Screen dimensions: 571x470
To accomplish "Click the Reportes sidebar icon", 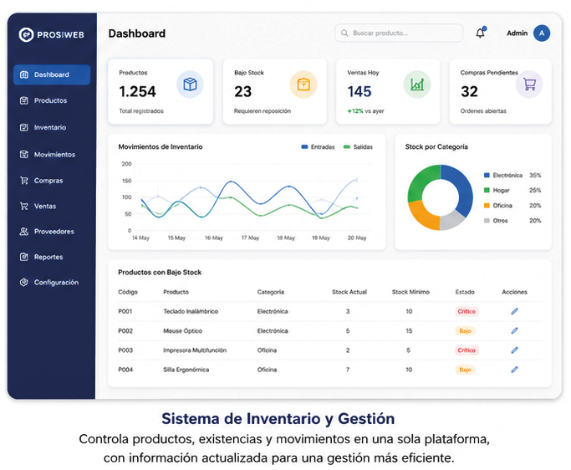I will click(24, 258).
